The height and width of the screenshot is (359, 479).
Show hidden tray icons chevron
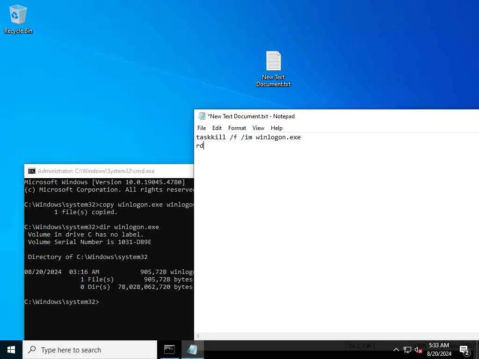[x=396, y=350]
